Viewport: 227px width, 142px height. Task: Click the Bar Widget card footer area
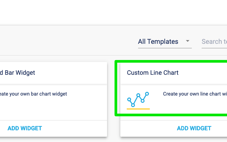click(53, 128)
